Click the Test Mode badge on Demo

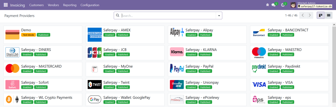pyautogui.click(x=28, y=35)
